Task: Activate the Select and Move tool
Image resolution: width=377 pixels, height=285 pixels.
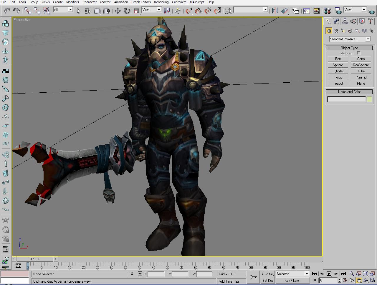Action: click(x=118, y=11)
